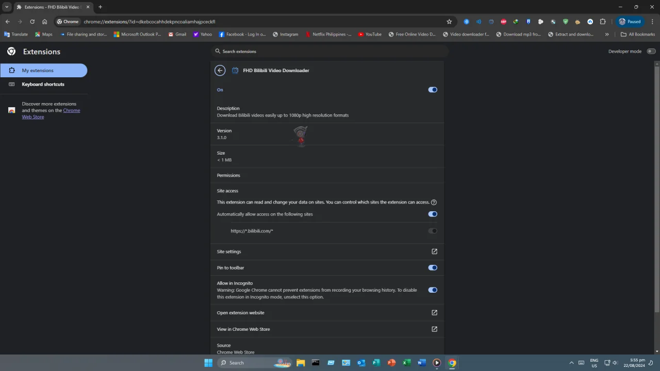Open Chrome three-dot menu
Viewport: 660px width, 371px height.
point(652,22)
